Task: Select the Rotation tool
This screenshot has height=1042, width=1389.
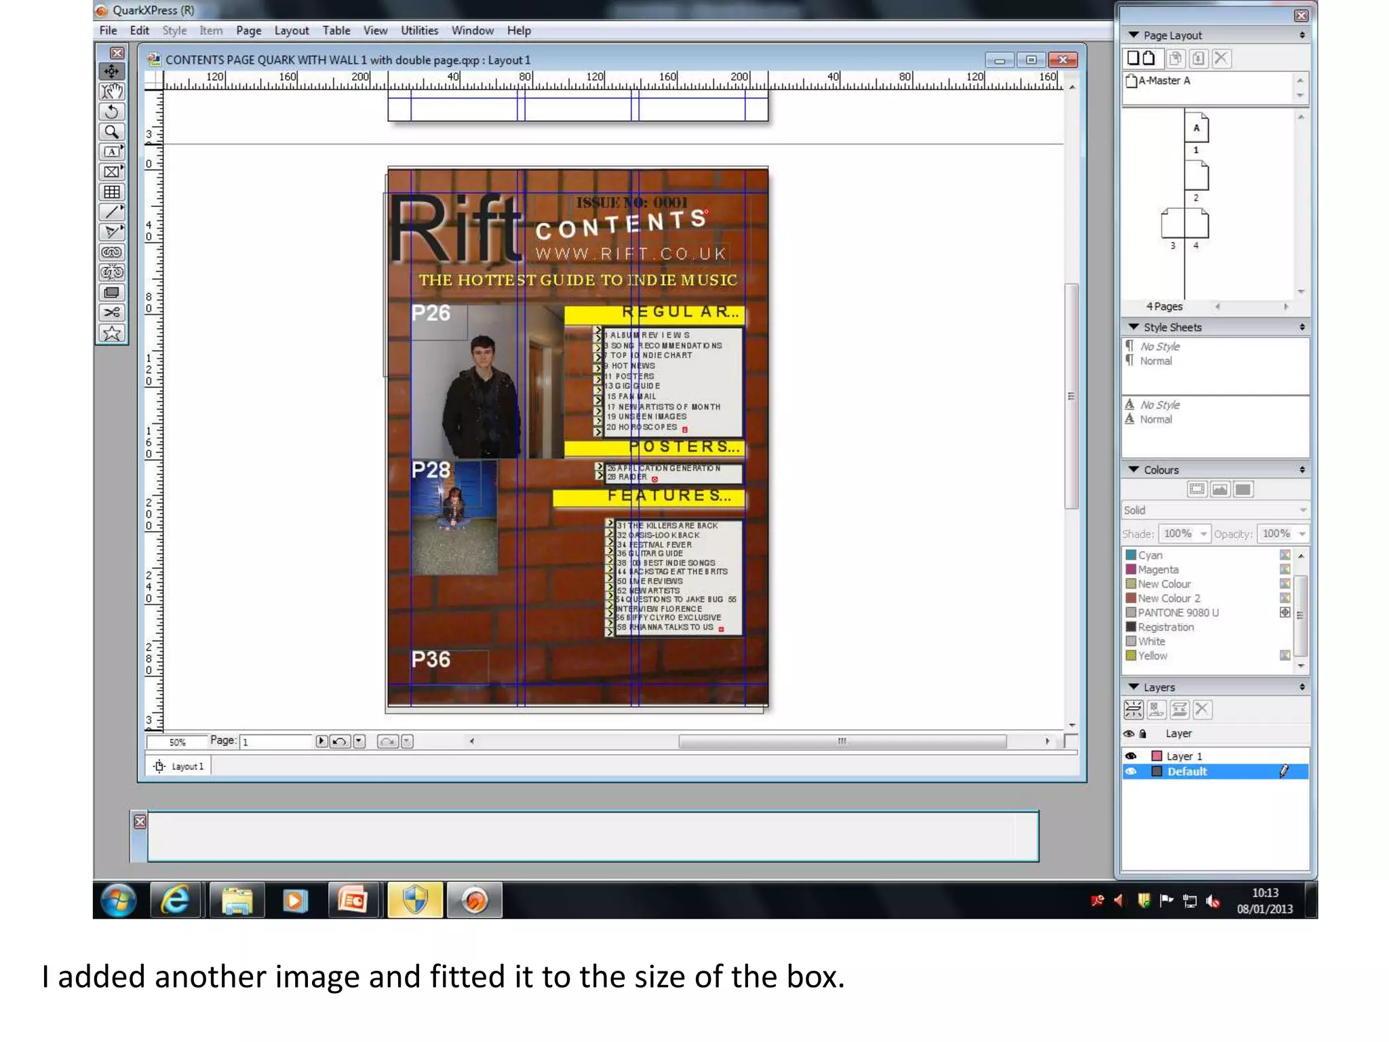Action: coord(112,111)
